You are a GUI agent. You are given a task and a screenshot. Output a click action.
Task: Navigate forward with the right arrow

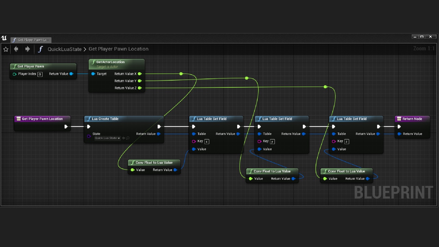[27, 49]
